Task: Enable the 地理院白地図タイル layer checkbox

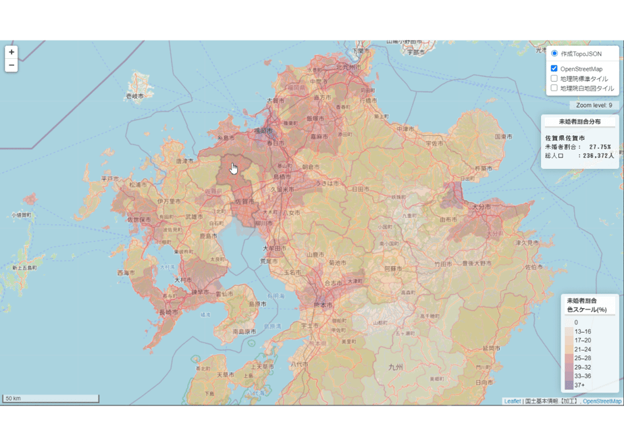Action: click(554, 88)
